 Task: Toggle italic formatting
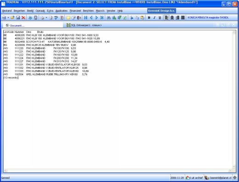154,18
